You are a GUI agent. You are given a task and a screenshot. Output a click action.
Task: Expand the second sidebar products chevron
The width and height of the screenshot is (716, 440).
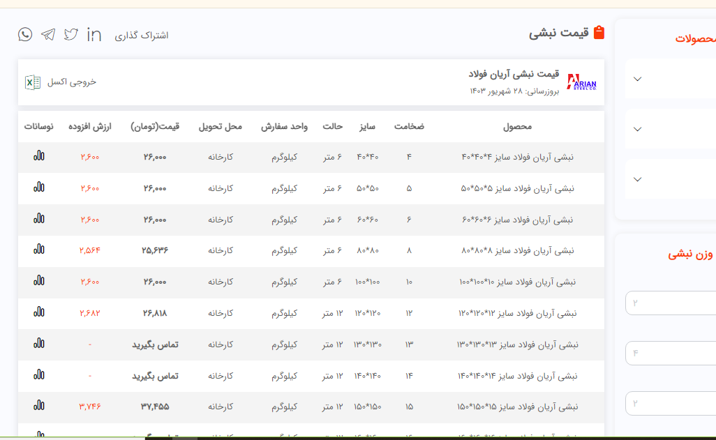pos(637,129)
